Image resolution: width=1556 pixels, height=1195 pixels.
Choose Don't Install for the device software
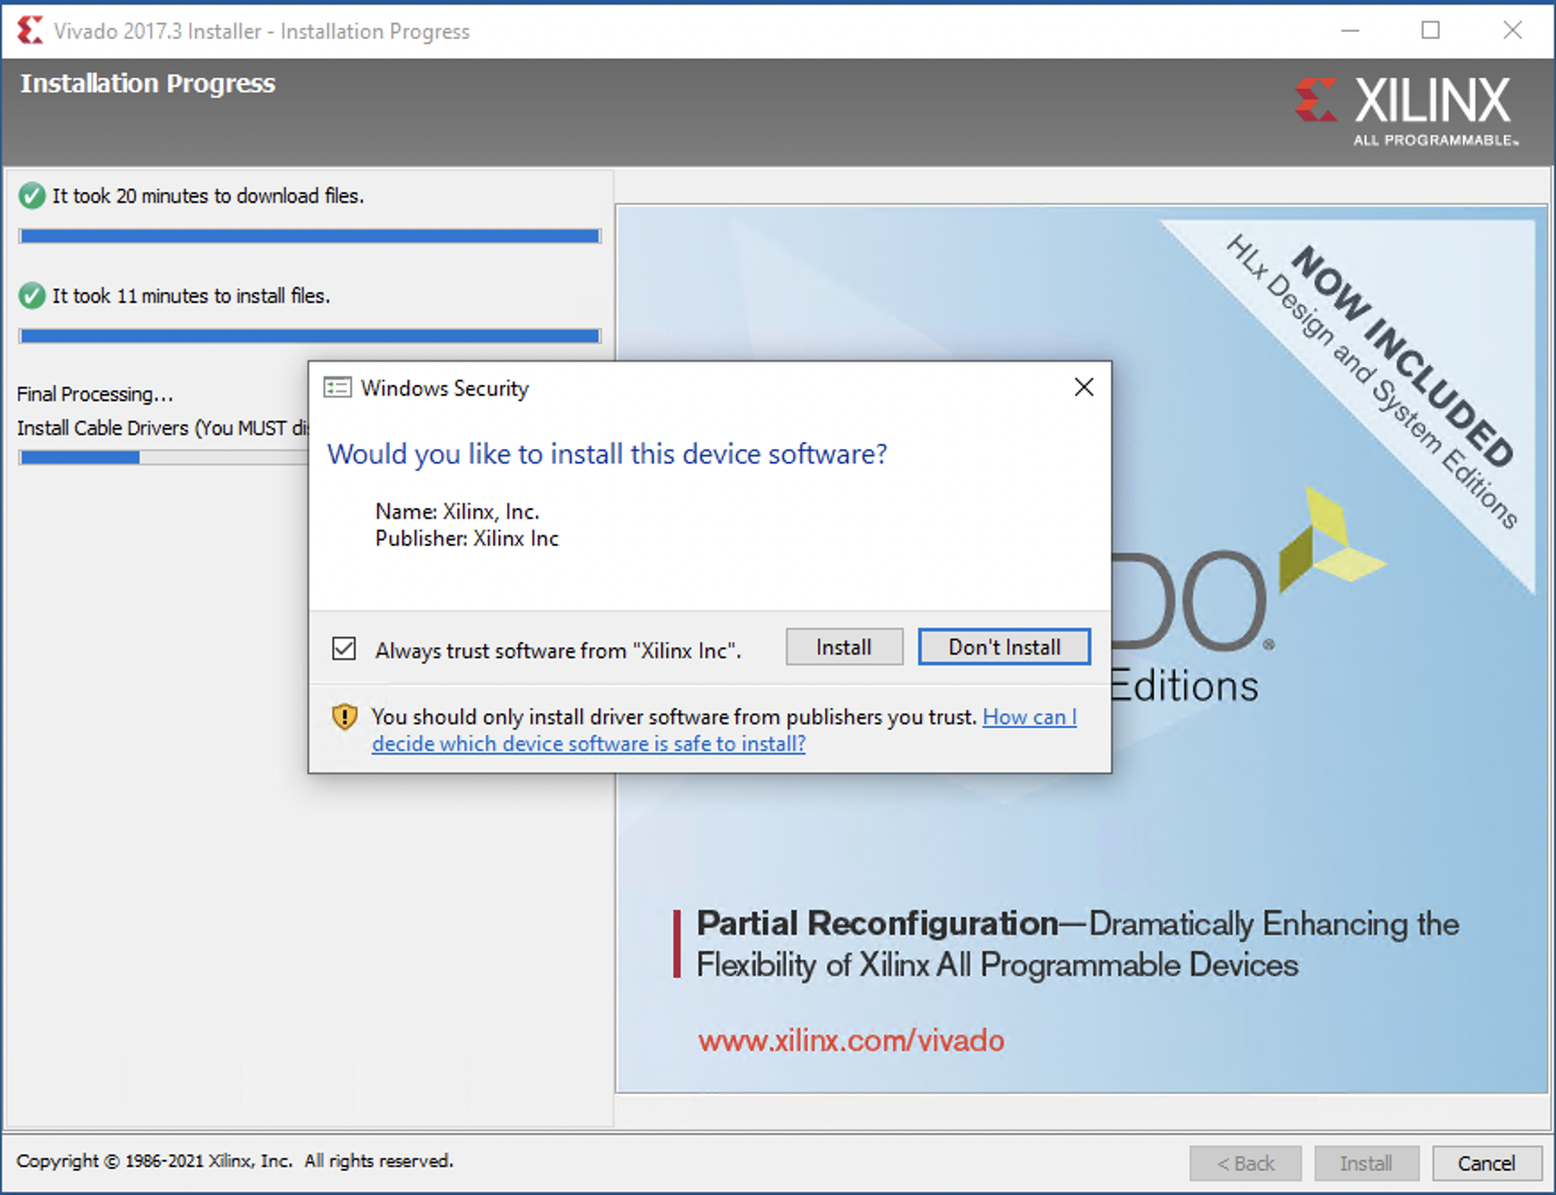click(1004, 648)
